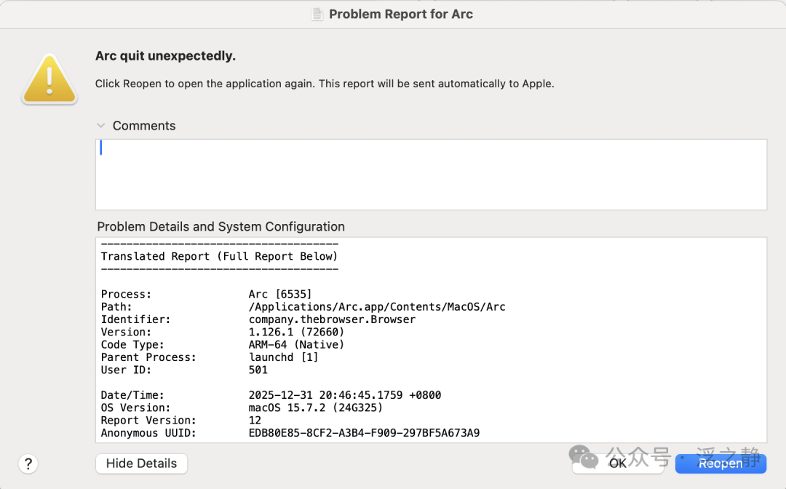The image size is (786, 489).
Task: Dismiss the report with OK
Action: pos(618,464)
